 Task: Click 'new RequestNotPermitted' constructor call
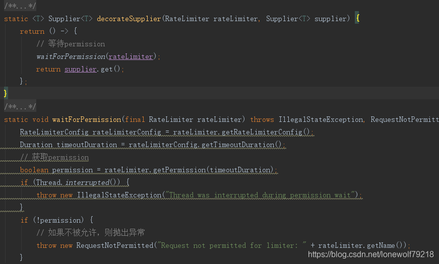point(107,245)
